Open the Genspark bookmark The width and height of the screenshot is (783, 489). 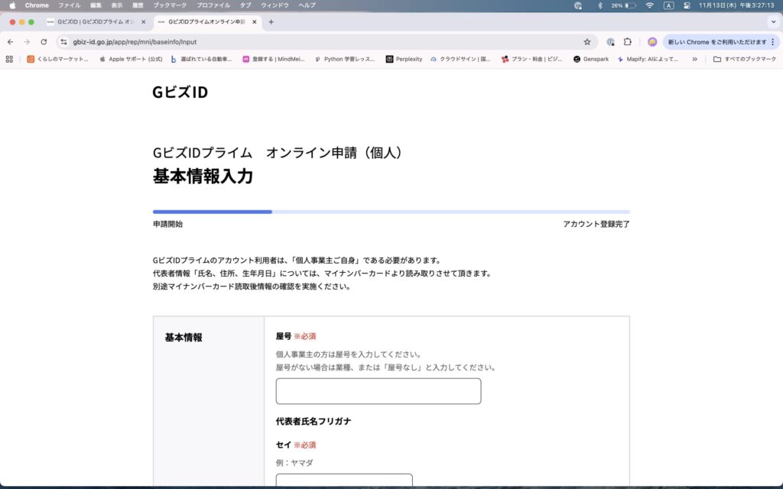pos(591,59)
